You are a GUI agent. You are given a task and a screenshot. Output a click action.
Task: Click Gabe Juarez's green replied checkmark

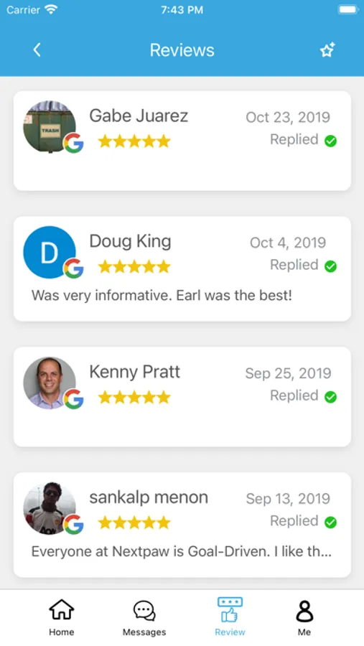pos(330,141)
